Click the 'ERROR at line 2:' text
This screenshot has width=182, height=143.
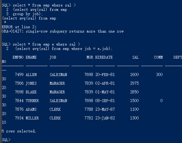(19, 27)
